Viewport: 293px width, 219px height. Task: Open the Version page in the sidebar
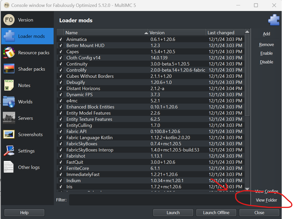coord(27,20)
